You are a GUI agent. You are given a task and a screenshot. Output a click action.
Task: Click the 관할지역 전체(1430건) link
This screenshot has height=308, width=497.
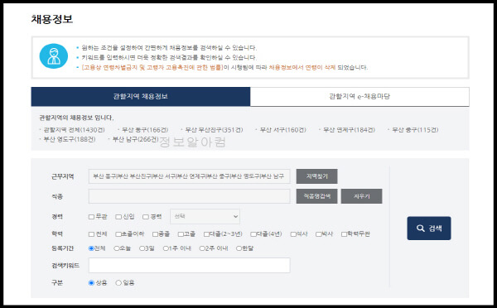pyautogui.click(x=74, y=130)
